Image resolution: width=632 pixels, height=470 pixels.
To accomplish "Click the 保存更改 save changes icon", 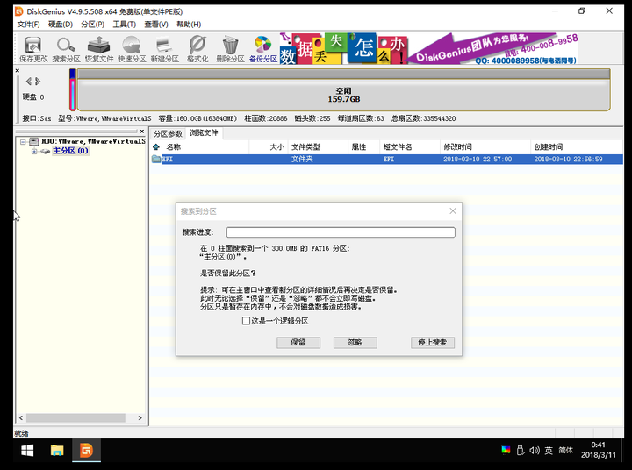I will [x=33, y=49].
